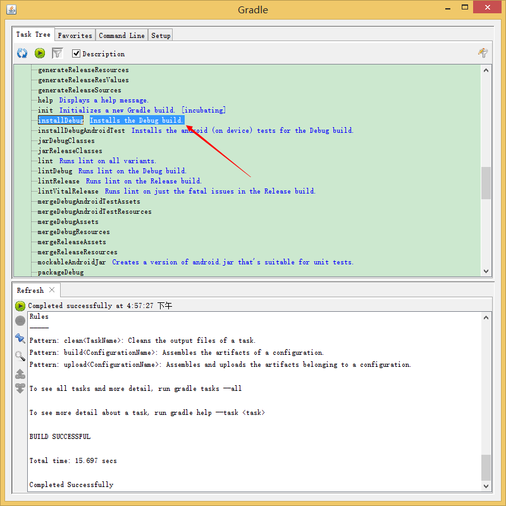Screen dimensions: 506x506
Task: Select the help task row
Action: 93,100
